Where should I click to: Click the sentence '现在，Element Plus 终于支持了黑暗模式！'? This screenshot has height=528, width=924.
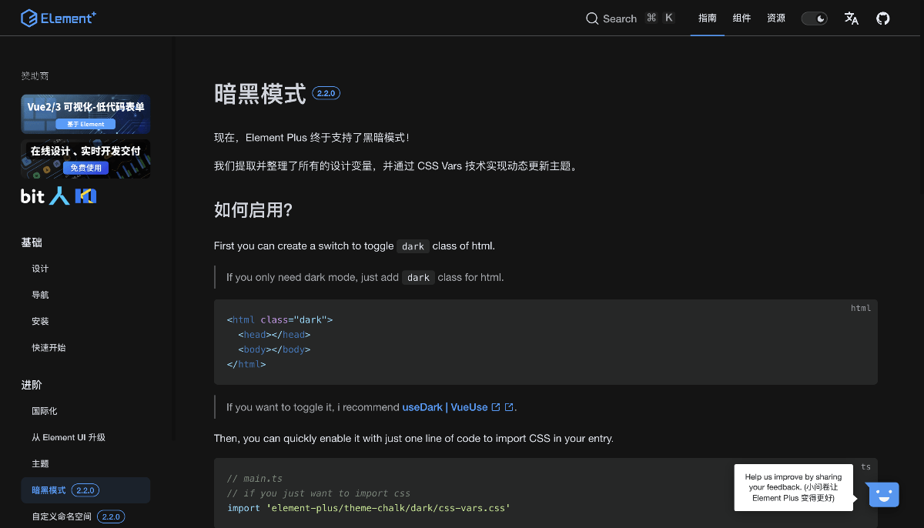point(312,138)
